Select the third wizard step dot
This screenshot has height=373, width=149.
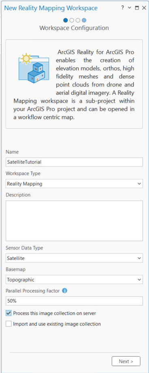tap(78, 20)
